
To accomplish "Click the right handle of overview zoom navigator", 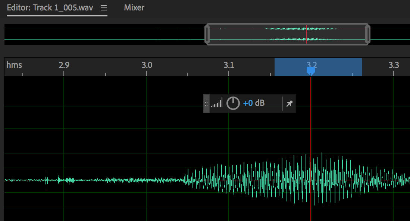I will (x=367, y=34).
